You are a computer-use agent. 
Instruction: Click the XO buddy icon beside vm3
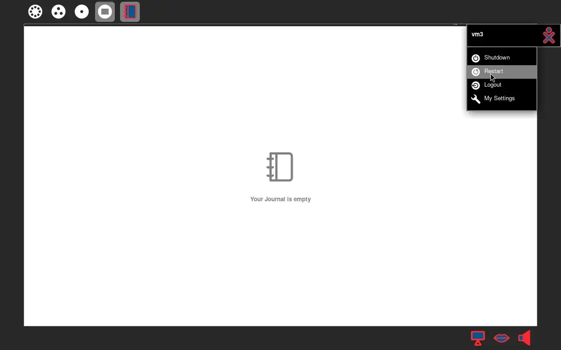click(x=549, y=35)
